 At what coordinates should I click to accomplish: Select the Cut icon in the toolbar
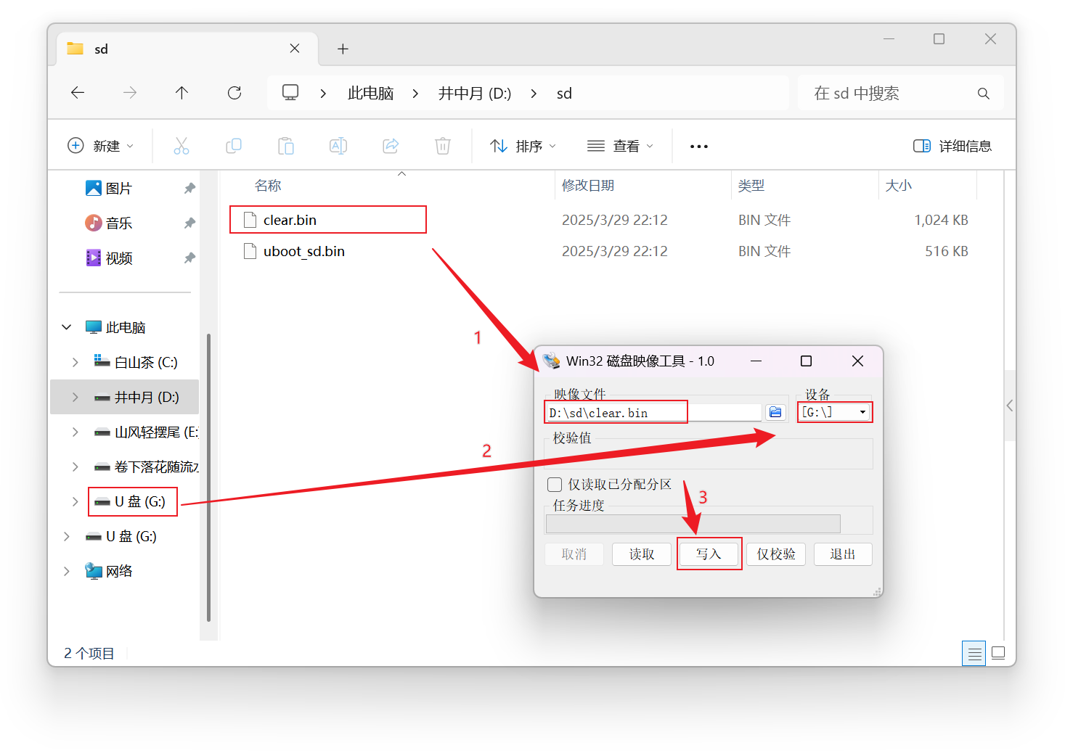tap(181, 146)
